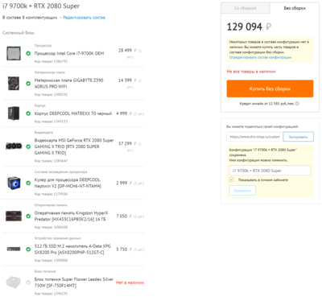Image resolution: width=322 pixels, height=301 pixels.
Task: Switch to the 'Со сборкой' tab
Action: pos(246,8)
